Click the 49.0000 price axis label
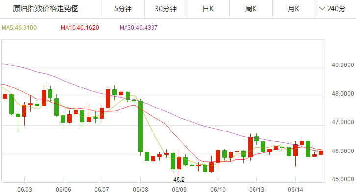356x196 pixels. coord(343,65)
